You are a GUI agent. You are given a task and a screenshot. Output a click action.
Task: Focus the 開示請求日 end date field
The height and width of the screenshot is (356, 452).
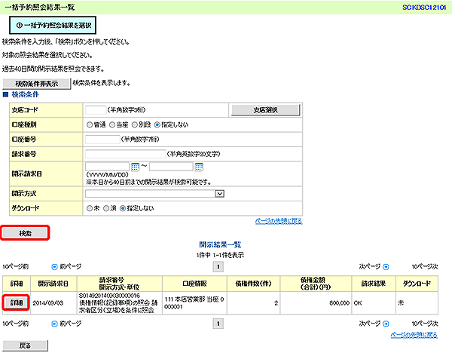[171, 167]
